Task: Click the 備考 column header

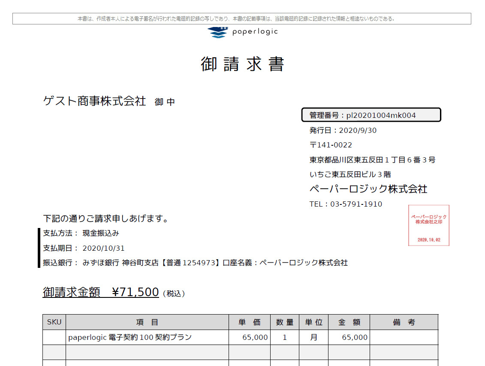Action: pyautogui.click(x=404, y=322)
